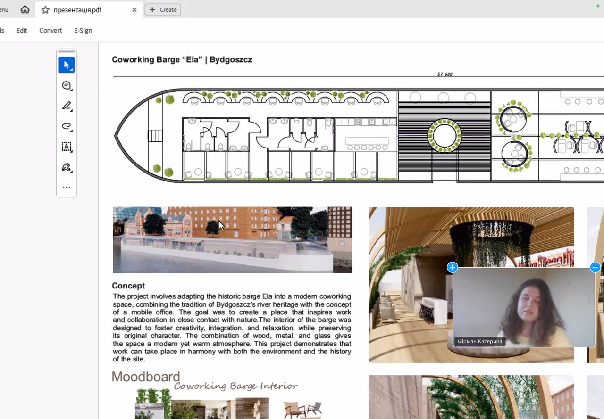The image size is (604, 419).
Task: Click the barge exterior render above Concept
Action: pos(232,240)
